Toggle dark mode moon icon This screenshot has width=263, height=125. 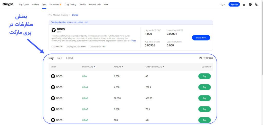coord(256,4)
